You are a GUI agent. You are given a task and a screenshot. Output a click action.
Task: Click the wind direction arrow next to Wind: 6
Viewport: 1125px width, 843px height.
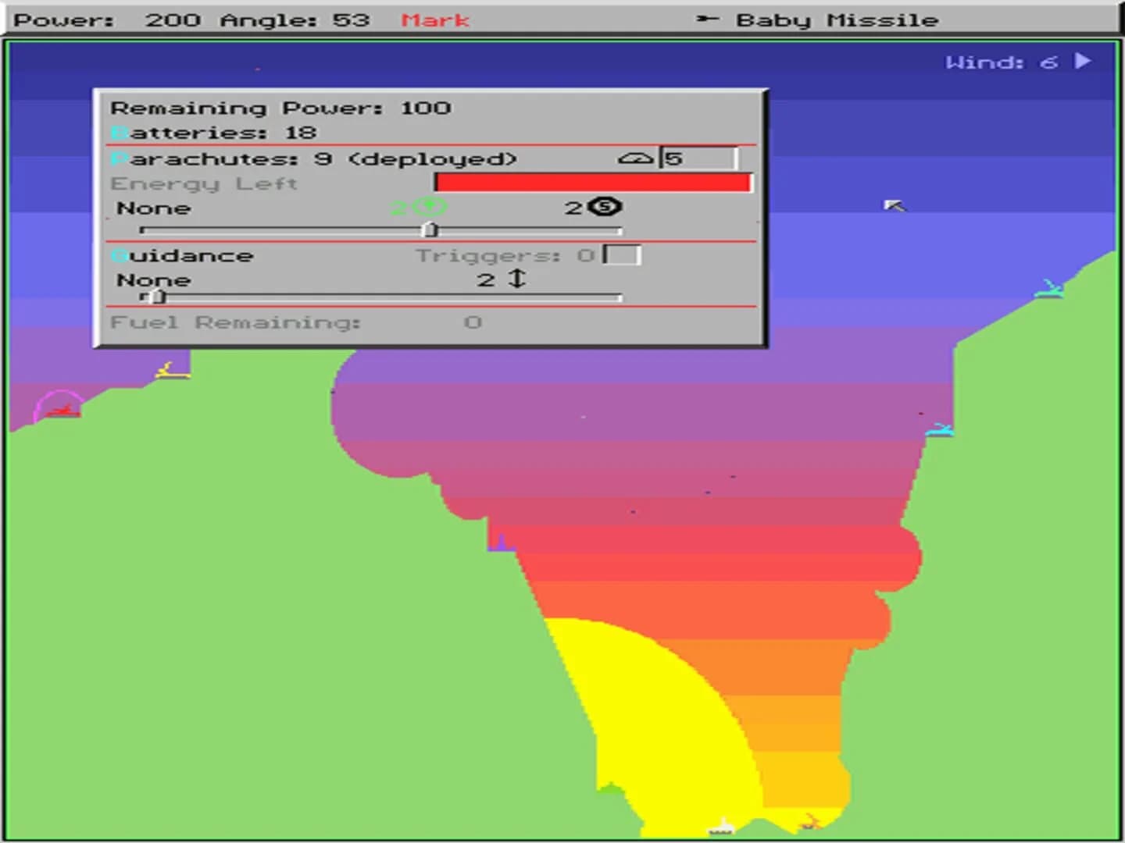(1084, 62)
